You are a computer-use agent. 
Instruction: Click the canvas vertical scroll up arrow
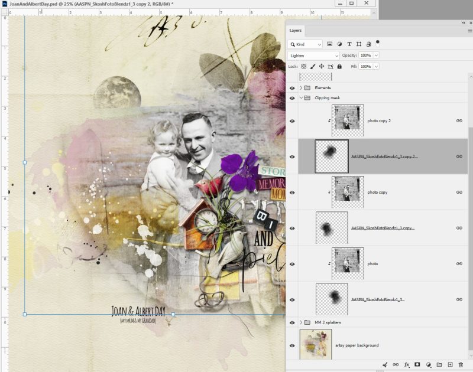[374, 12]
